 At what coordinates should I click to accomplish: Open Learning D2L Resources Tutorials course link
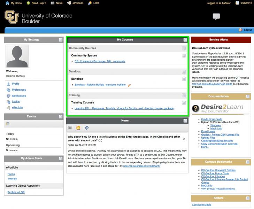click(124, 108)
